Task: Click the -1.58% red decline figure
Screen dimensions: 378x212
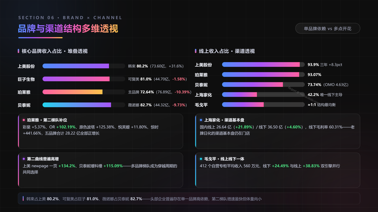Action: (179, 79)
